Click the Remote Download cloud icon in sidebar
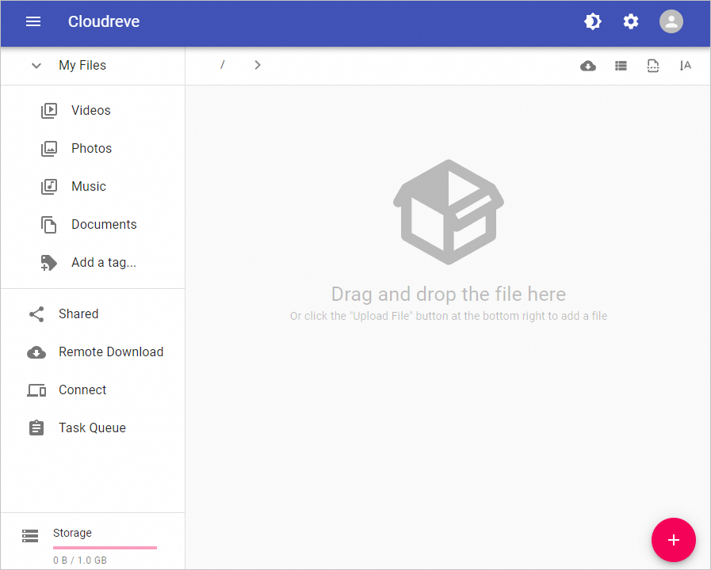 36,352
